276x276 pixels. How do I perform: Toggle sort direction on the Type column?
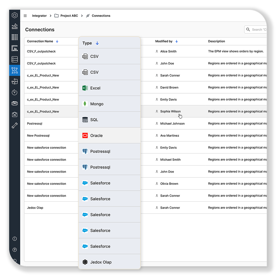[x=97, y=43]
